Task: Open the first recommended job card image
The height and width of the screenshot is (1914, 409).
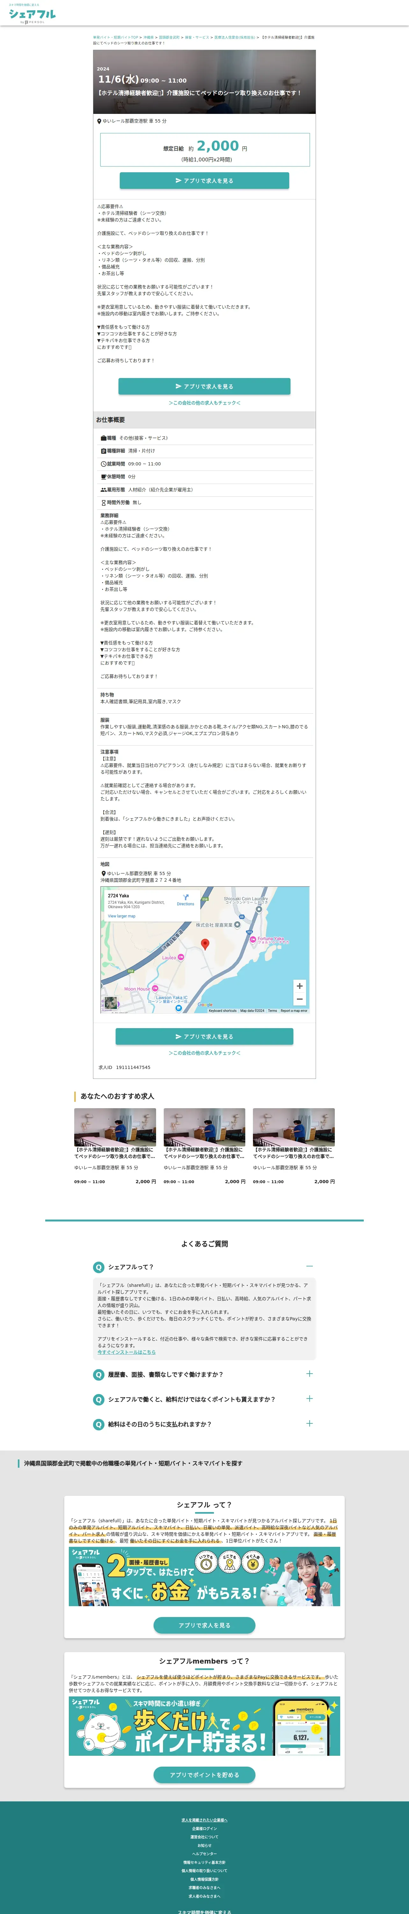Action: 115,1127
